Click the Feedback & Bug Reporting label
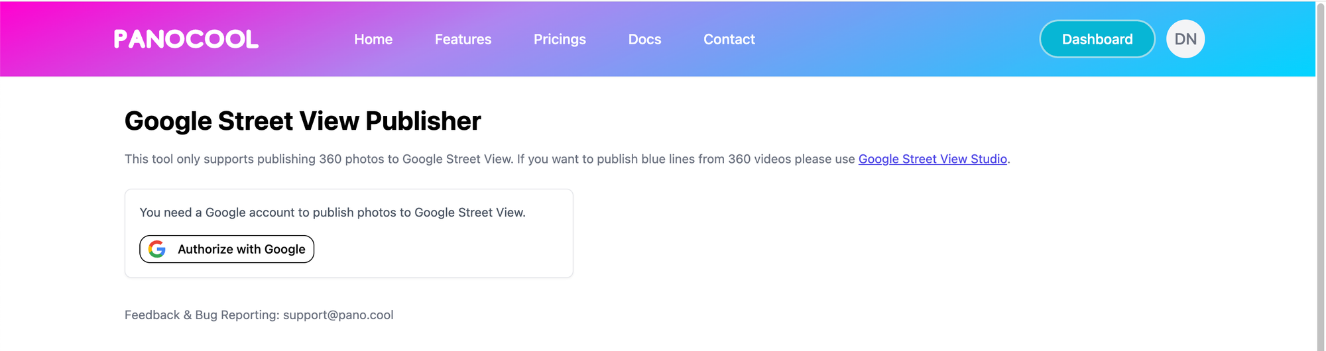This screenshot has height=351, width=1326. coord(202,315)
